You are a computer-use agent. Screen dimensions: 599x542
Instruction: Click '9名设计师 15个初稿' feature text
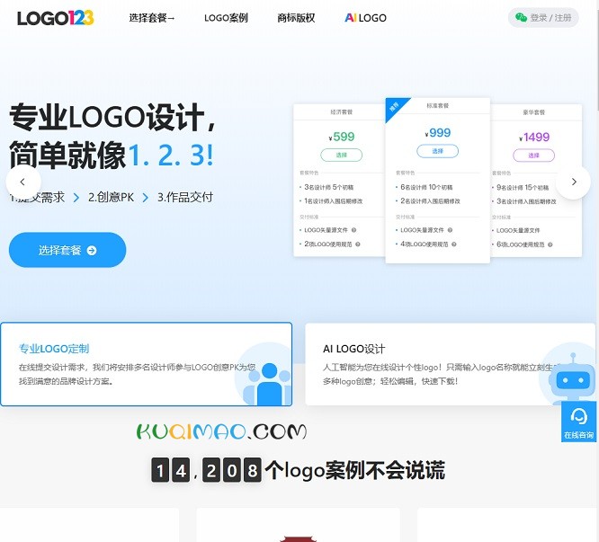pyautogui.click(x=523, y=188)
